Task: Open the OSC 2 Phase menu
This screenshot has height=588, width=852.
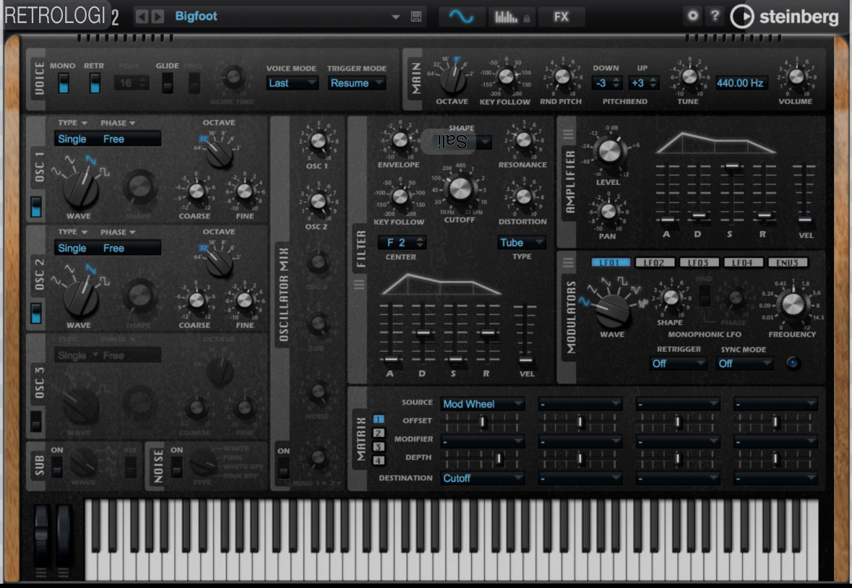Action: click(x=118, y=232)
